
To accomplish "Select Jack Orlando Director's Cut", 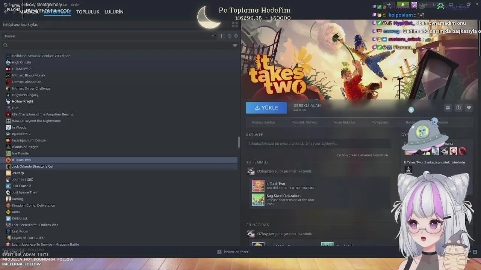I will [32, 166].
